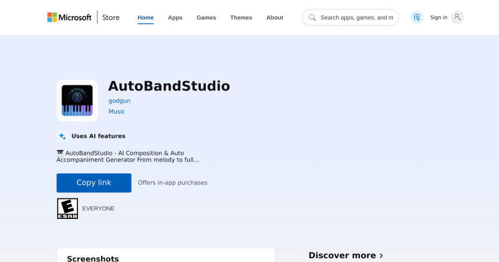Click the Screenshots heading
The height and width of the screenshot is (262, 499).
(x=93, y=258)
